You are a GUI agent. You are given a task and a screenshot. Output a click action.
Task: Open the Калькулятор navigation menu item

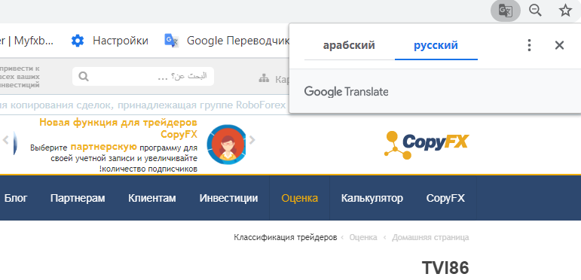[372, 198]
